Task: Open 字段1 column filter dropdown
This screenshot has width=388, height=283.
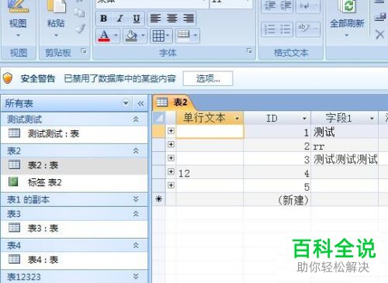Action: (x=372, y=119)
